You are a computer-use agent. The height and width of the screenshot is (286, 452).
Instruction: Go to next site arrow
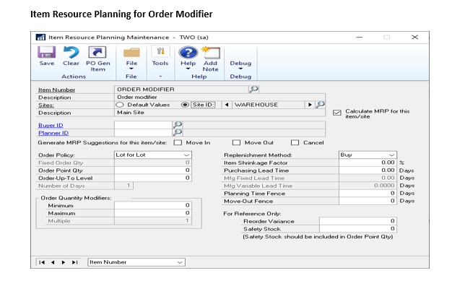310,105
